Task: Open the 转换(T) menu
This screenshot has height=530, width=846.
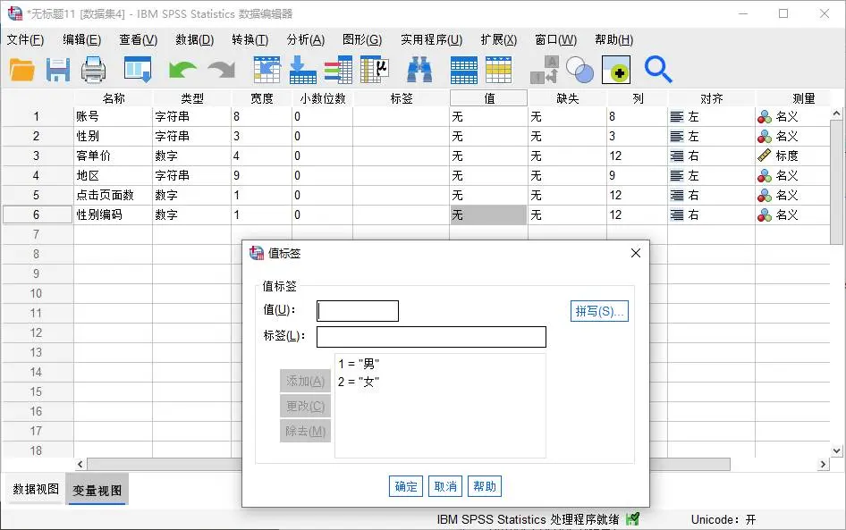Action: coord(250,40)
